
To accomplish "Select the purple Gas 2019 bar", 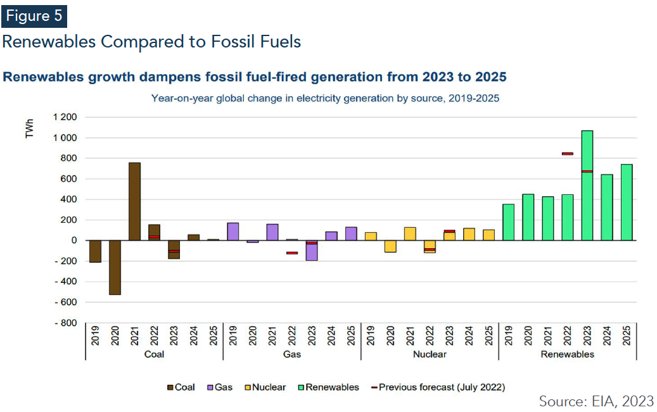I will (233, 232).
